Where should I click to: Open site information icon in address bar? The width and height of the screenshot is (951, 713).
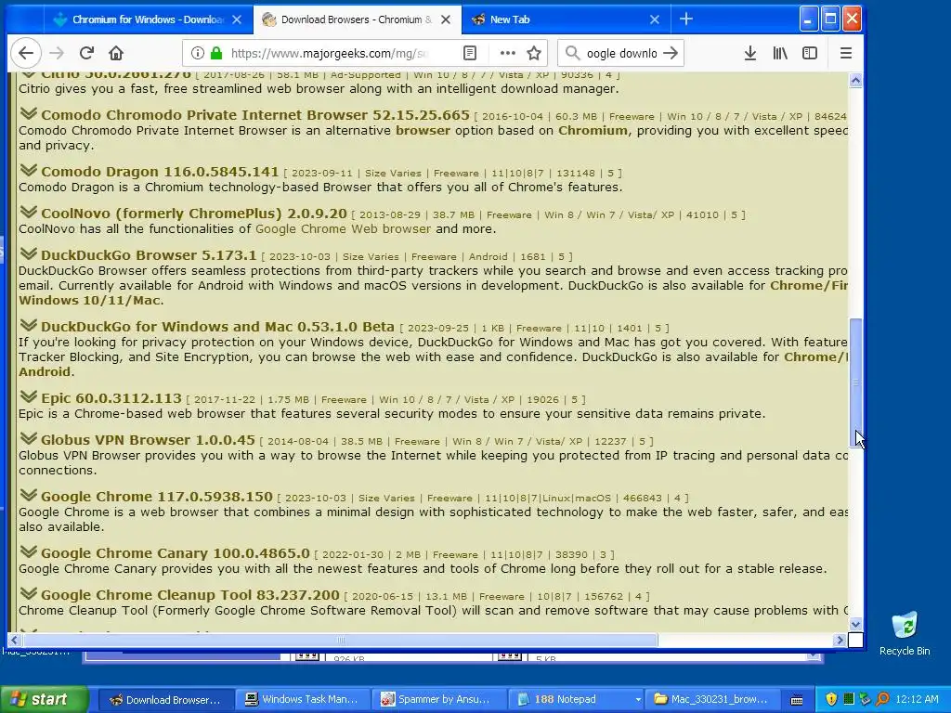coord(197,53)
